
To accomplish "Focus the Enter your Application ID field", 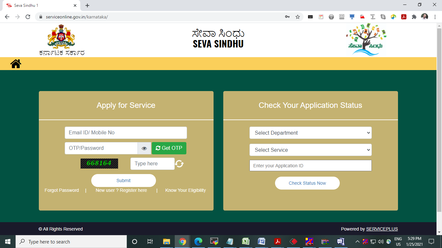I will (x=310, y=166).
